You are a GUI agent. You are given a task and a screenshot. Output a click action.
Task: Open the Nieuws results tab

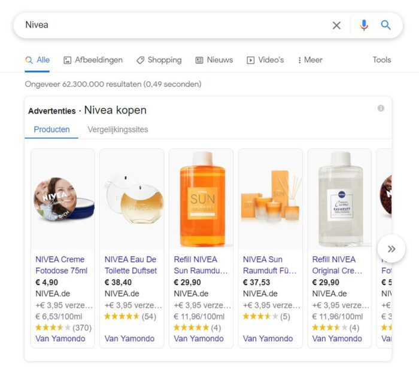(214, 60)
